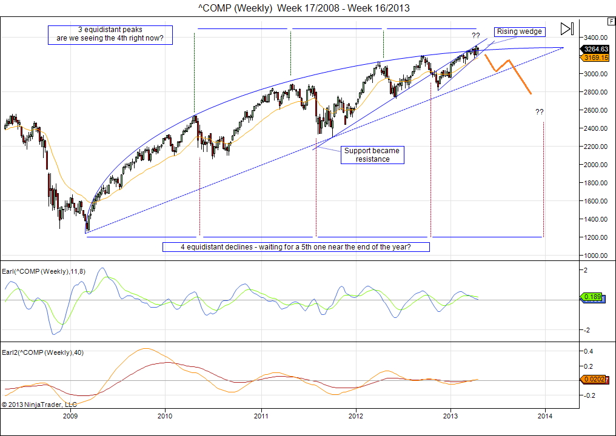This screenshot has height=436, width=616.
Task: Click the 1000.00 price axis label
Action: coord(595,256)
